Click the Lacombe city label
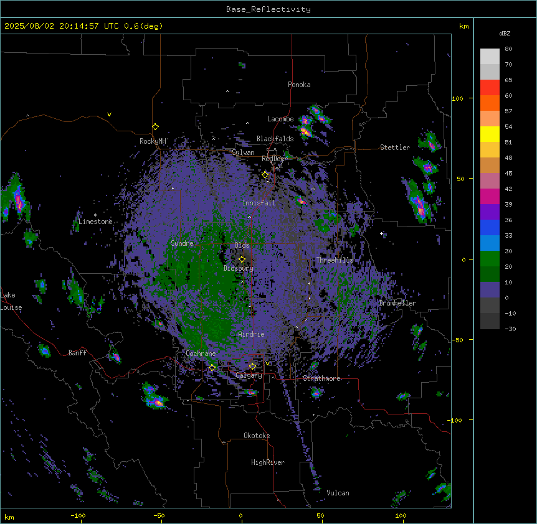The height and width of the screenshot is (524, 537). click(280, 119)
